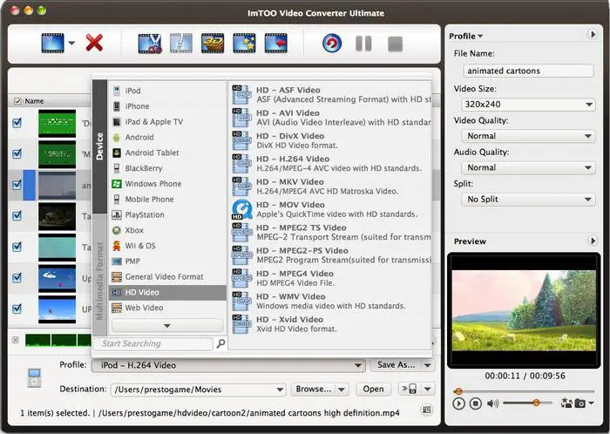The image size is (610, 434).
Task: Choose HD - ASF Video format
Action: [331, 94]
